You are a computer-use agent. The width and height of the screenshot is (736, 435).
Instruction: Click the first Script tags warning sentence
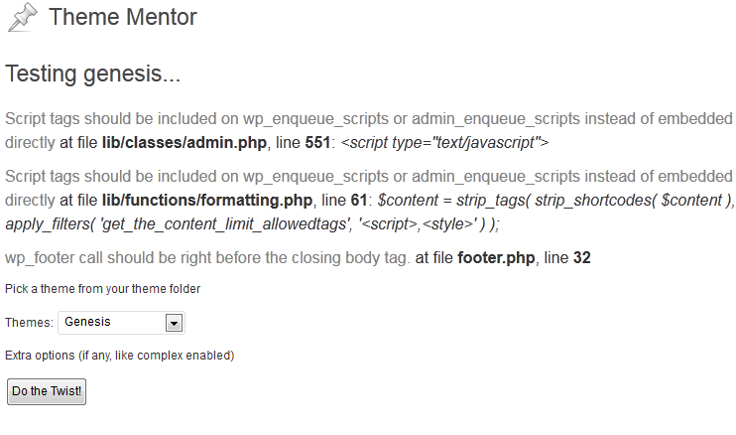click(368, 130)
